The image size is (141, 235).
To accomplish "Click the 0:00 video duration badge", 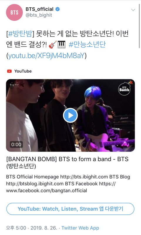I will point(16,145).
